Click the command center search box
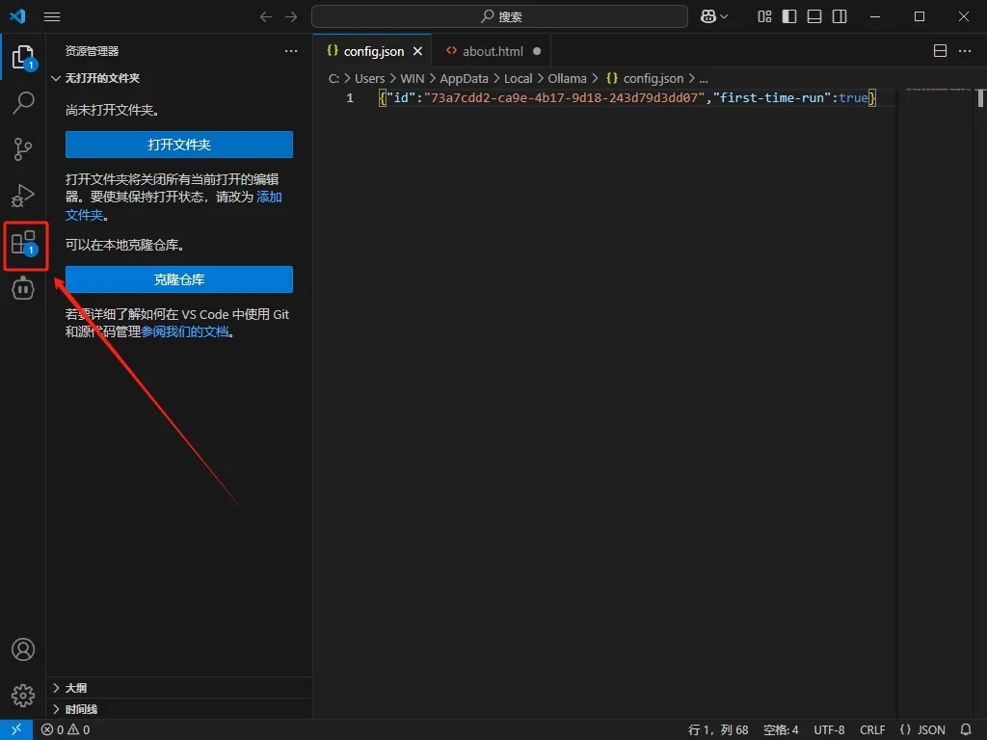Viewport: 987px width, 740px height. [x=500, y=16]
